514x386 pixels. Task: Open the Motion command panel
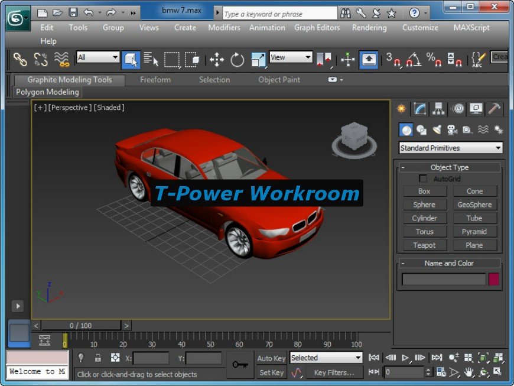458,109
